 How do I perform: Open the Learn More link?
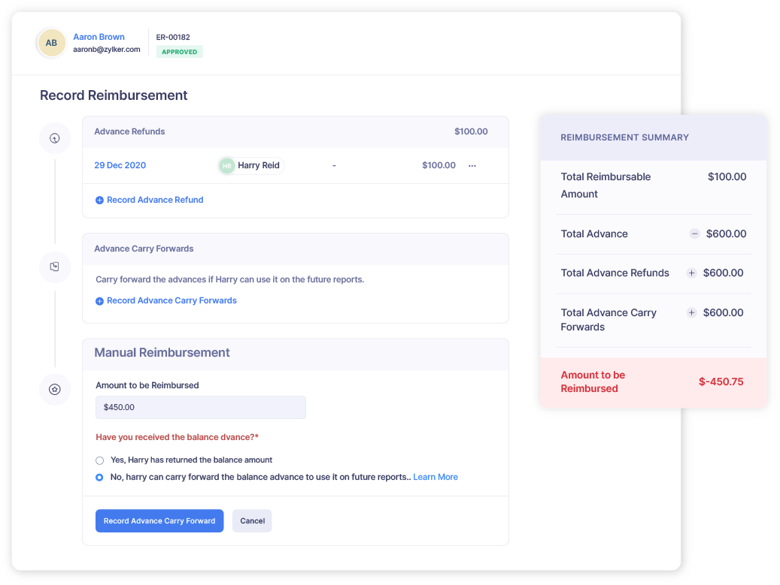[x=436, y=477]
